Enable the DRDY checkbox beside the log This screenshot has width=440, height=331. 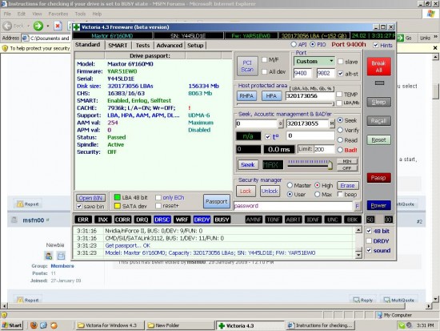(x=369, y=241)
